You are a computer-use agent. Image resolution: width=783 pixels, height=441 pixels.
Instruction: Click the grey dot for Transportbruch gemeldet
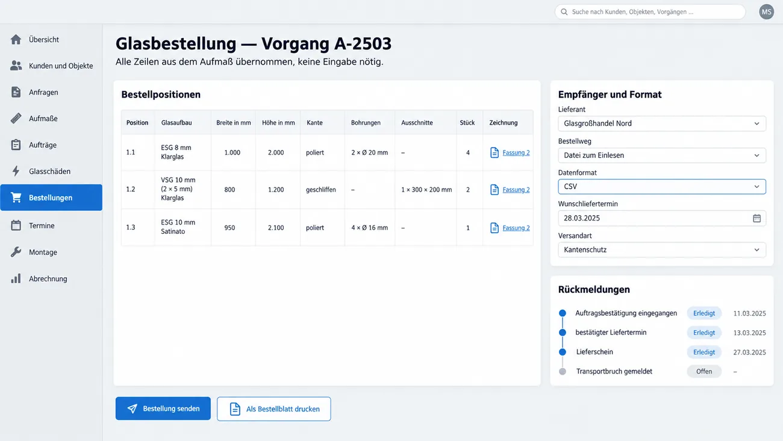click(563, 372)
